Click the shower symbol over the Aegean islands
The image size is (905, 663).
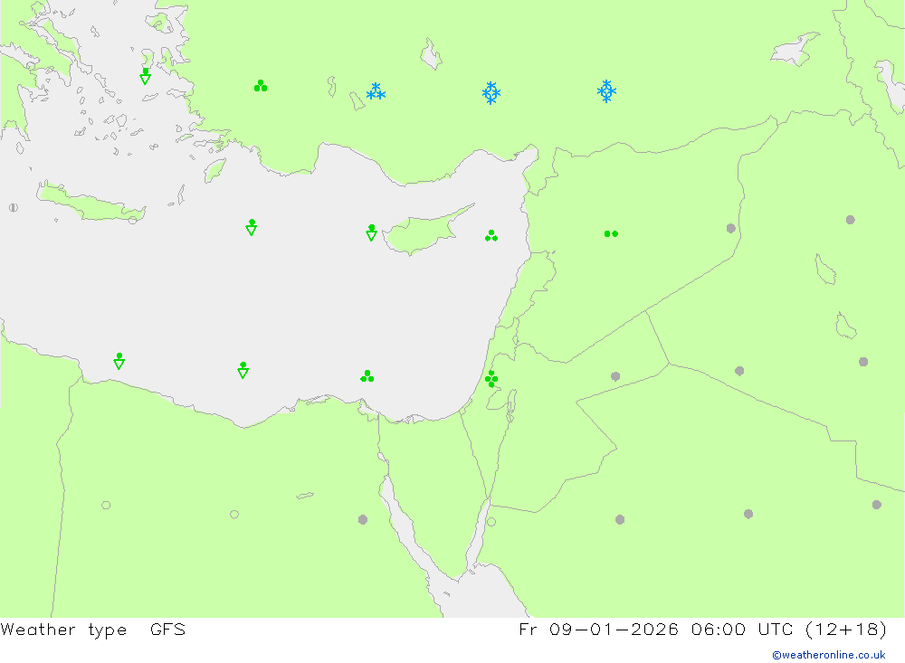point(146,76)
